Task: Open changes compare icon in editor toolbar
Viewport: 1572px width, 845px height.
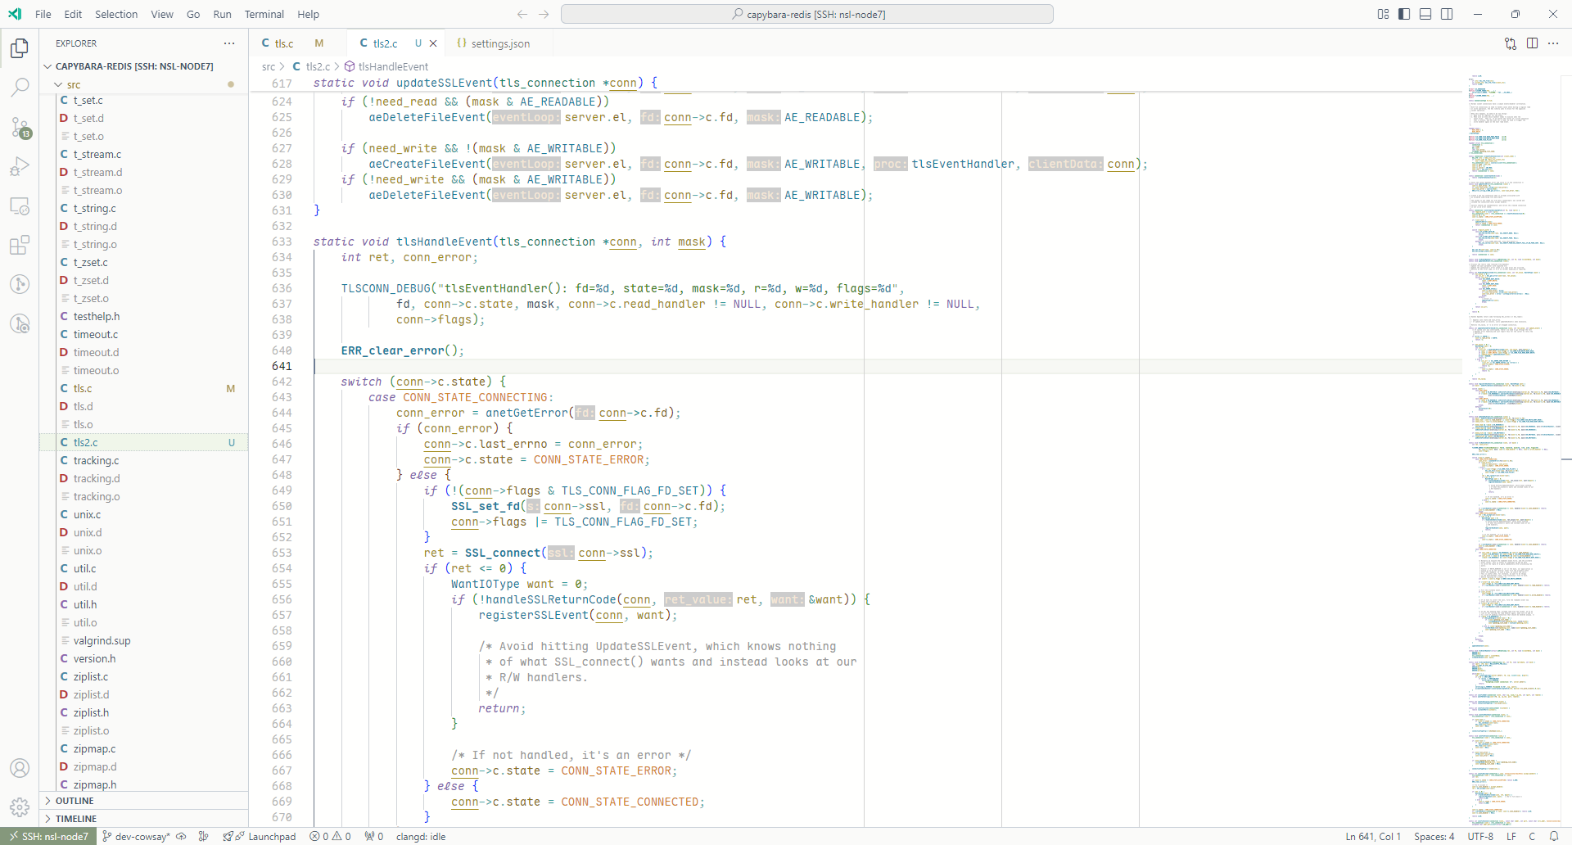Action: (x=1511, y=43)
